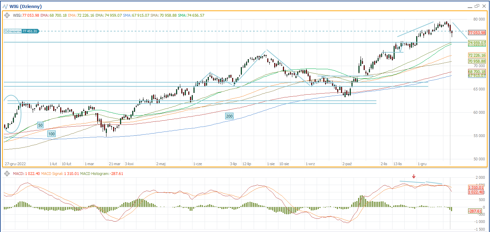Viewport: 490px width, 232px height.
Task: Click the 72 226.16 EMA axis tag
Action: pos(476,56)
